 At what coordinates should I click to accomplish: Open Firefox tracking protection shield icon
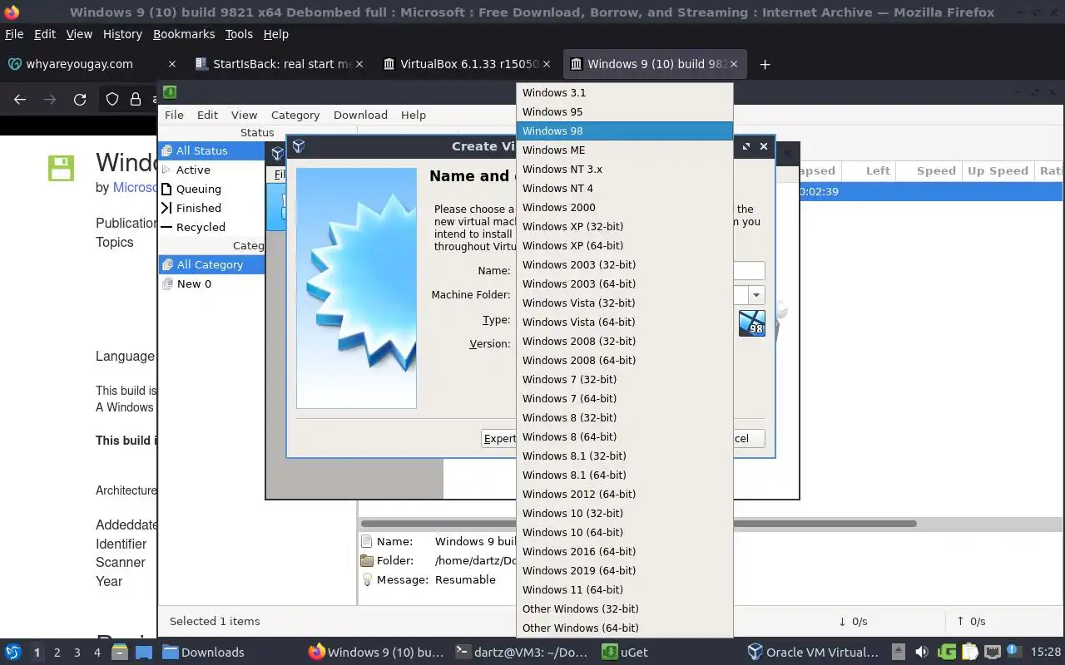tap(112, 99)
